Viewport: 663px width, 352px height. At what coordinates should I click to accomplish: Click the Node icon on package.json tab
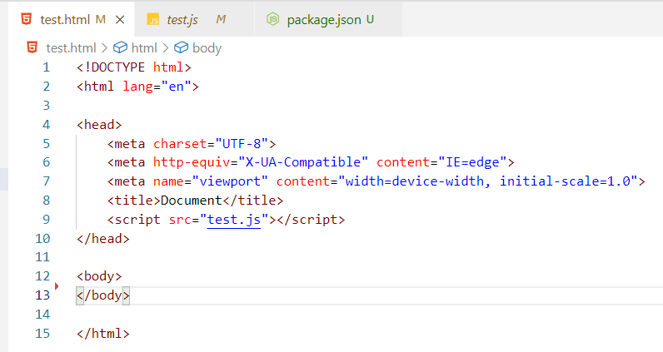coord(272,19)
